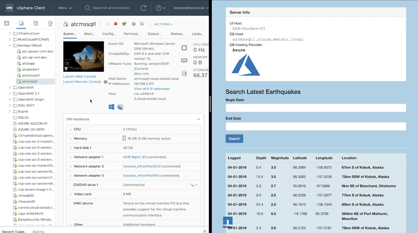
Task: Open the help question mark menu
Action: pyautogui.click(x=161, y=8)
